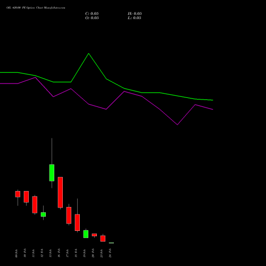Select the first red candle above 09 Feb
The image size is (266, 266).
[18, 194]
